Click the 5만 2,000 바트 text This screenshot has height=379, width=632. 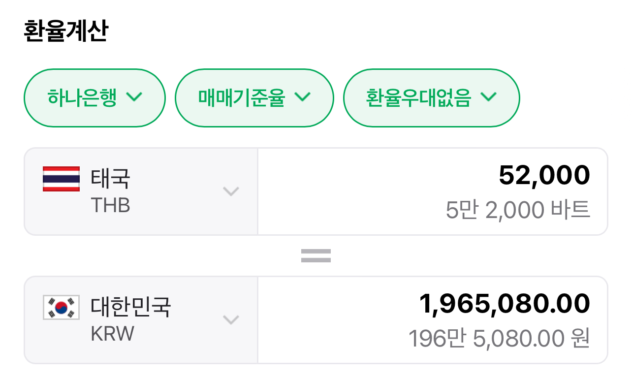coord(518,210)
